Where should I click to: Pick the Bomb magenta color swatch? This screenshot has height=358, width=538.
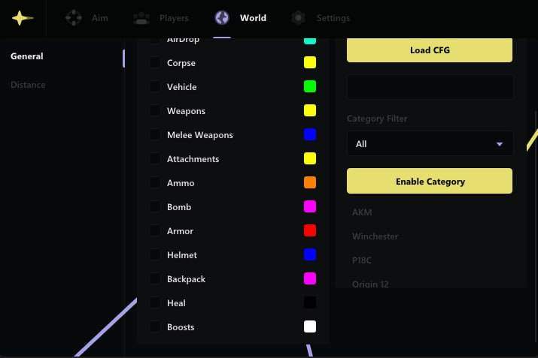[x=310, y=206]
